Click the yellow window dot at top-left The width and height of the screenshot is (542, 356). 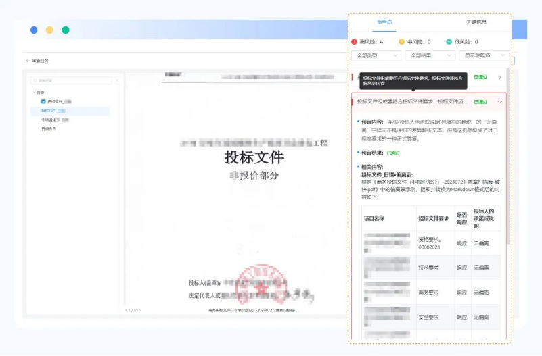click(x=49, y=30)
